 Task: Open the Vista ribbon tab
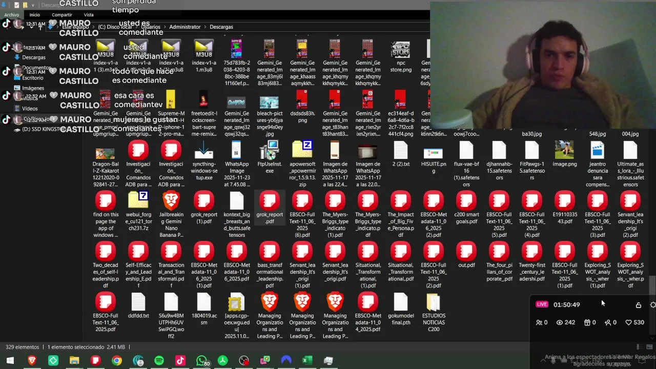point(89,15)
